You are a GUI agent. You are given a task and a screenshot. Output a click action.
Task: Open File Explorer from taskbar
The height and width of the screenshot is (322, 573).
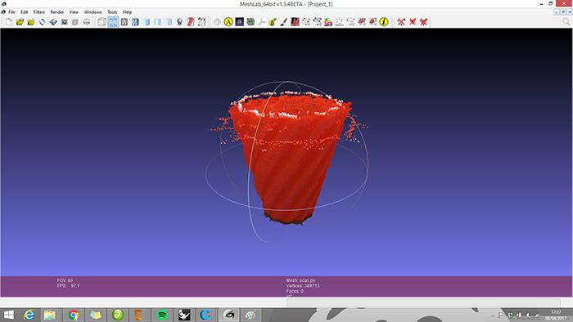50,315
